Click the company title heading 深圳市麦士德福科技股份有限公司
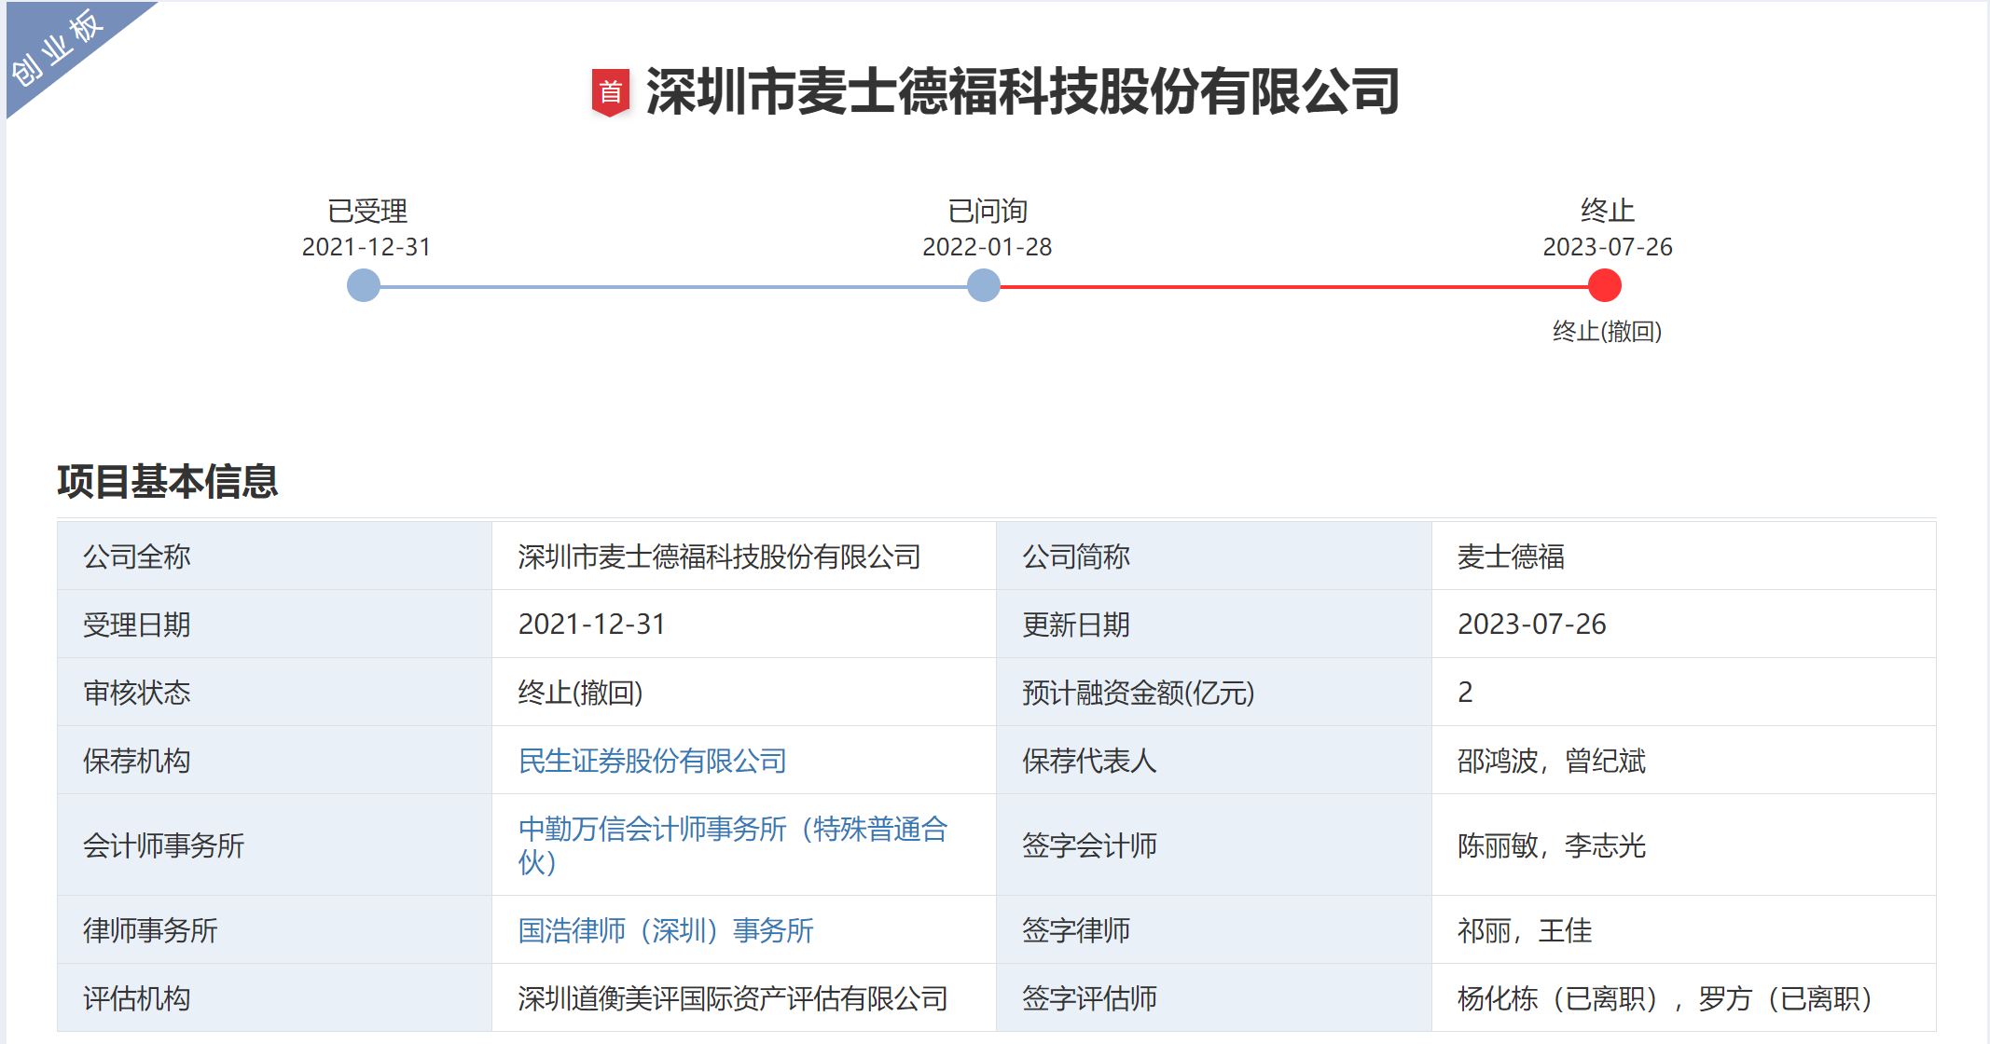The height and width of the screenshot is (1044, 1990). [1023, 91]
